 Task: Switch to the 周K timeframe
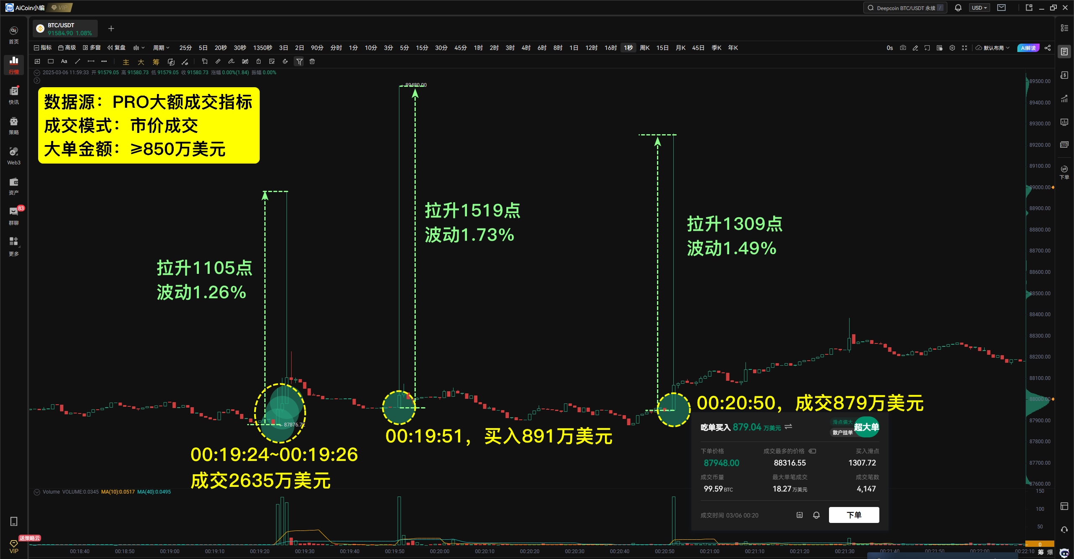point(645,48)
